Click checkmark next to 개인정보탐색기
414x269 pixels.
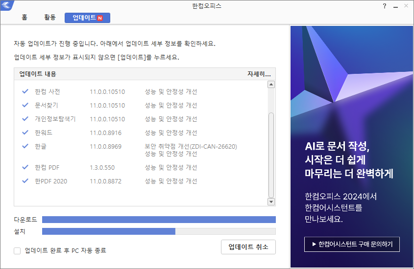click(25, 119)
